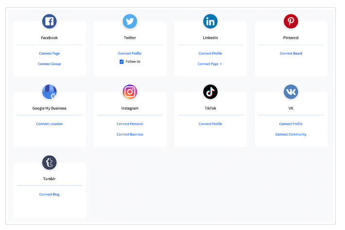
Task: Click the Pinterest logo icon
Action: 291,21
